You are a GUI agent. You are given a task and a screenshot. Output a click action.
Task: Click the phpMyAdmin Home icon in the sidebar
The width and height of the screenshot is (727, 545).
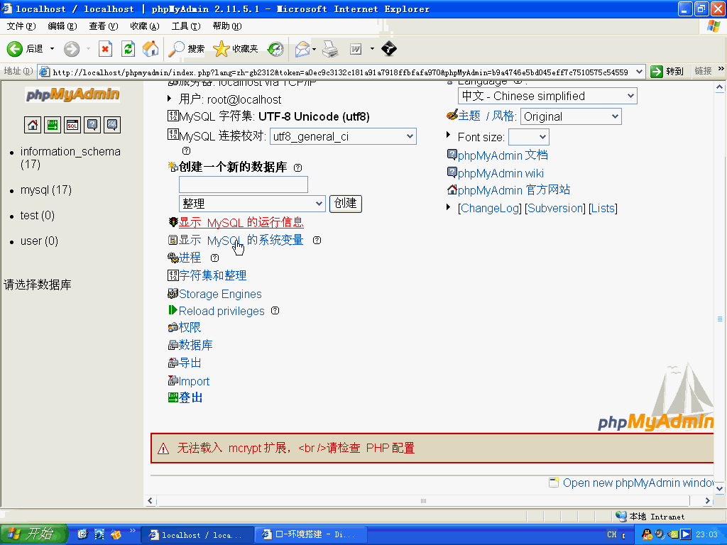pyautogui.click(x=33, y=125)
